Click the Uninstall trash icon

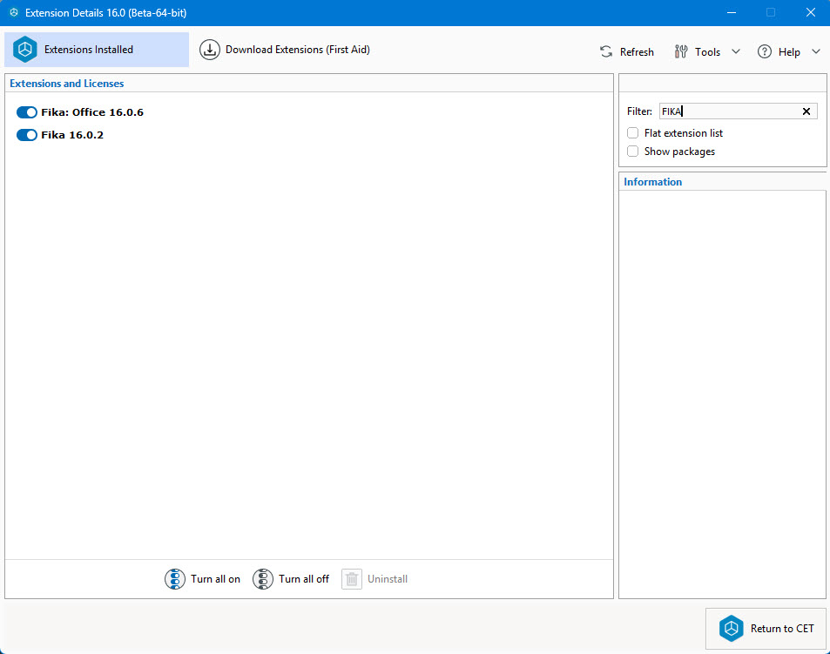pyautogui.click(x=352, y=579)
